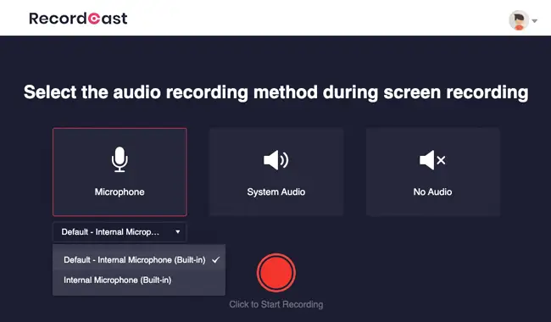Click the No Audio label text
The image size is (551, 322).
pyautogui.click(x=432, y=192)
